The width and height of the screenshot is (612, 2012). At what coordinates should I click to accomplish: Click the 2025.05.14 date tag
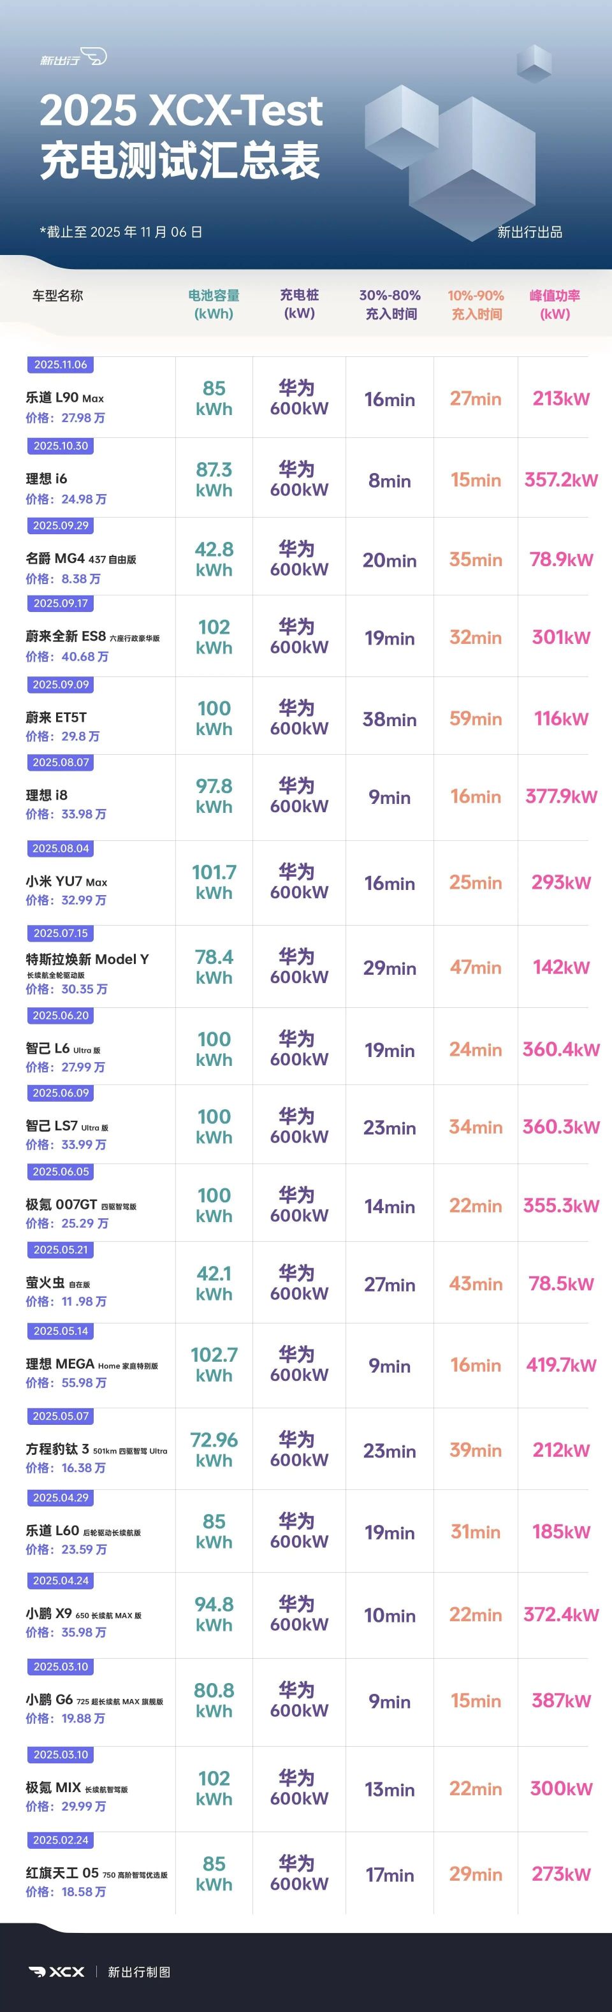point(61,1331)
